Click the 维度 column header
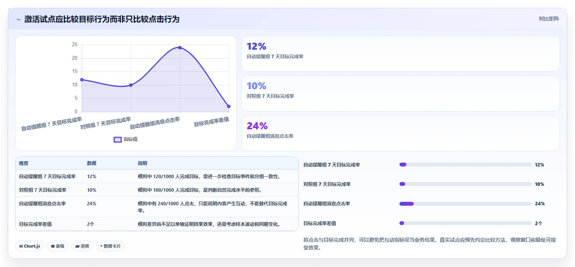Viewport: 575px width, 267px height. [24, 163]
